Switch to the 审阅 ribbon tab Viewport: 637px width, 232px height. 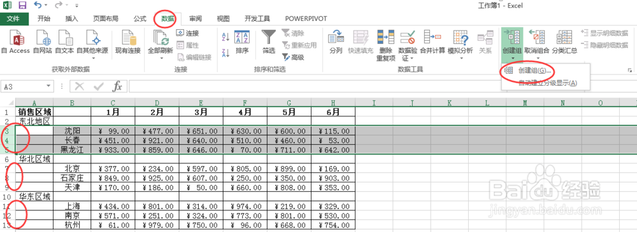pos(196,18)
